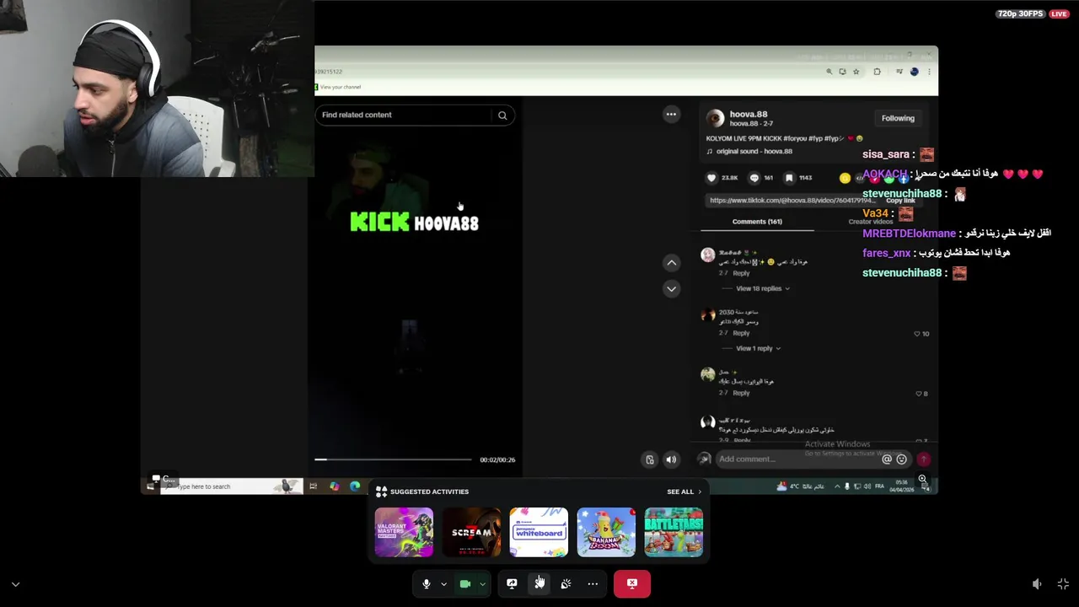Open emoji picker in comment box

pos(901,459)
